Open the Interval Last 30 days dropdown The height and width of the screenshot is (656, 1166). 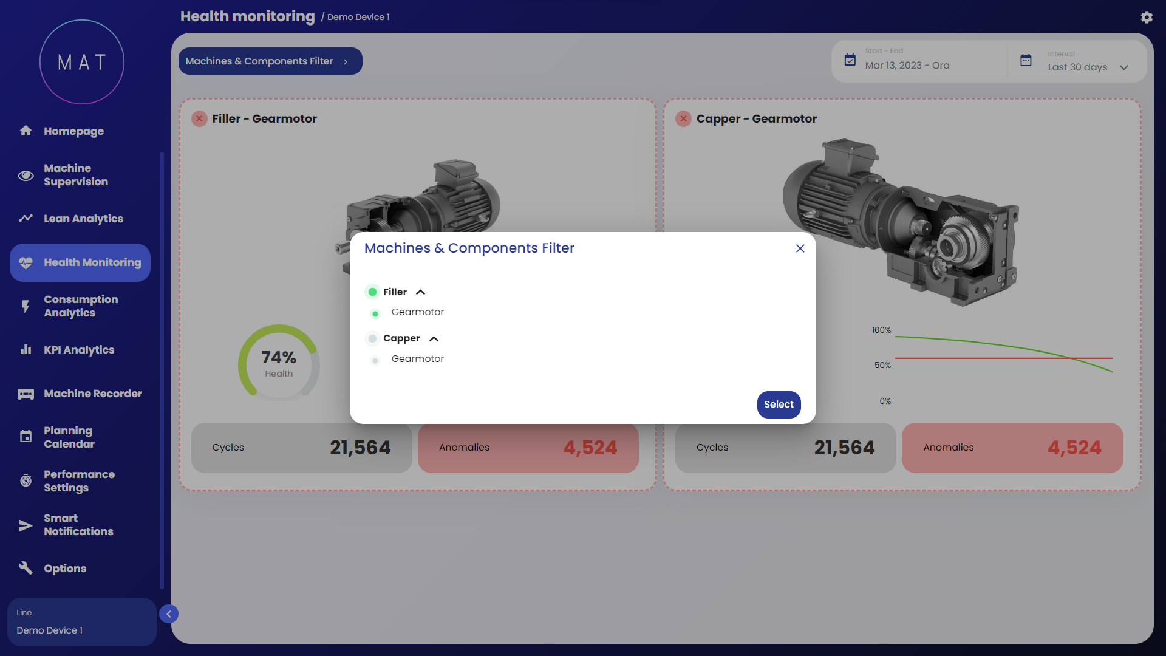(1087, 67)
